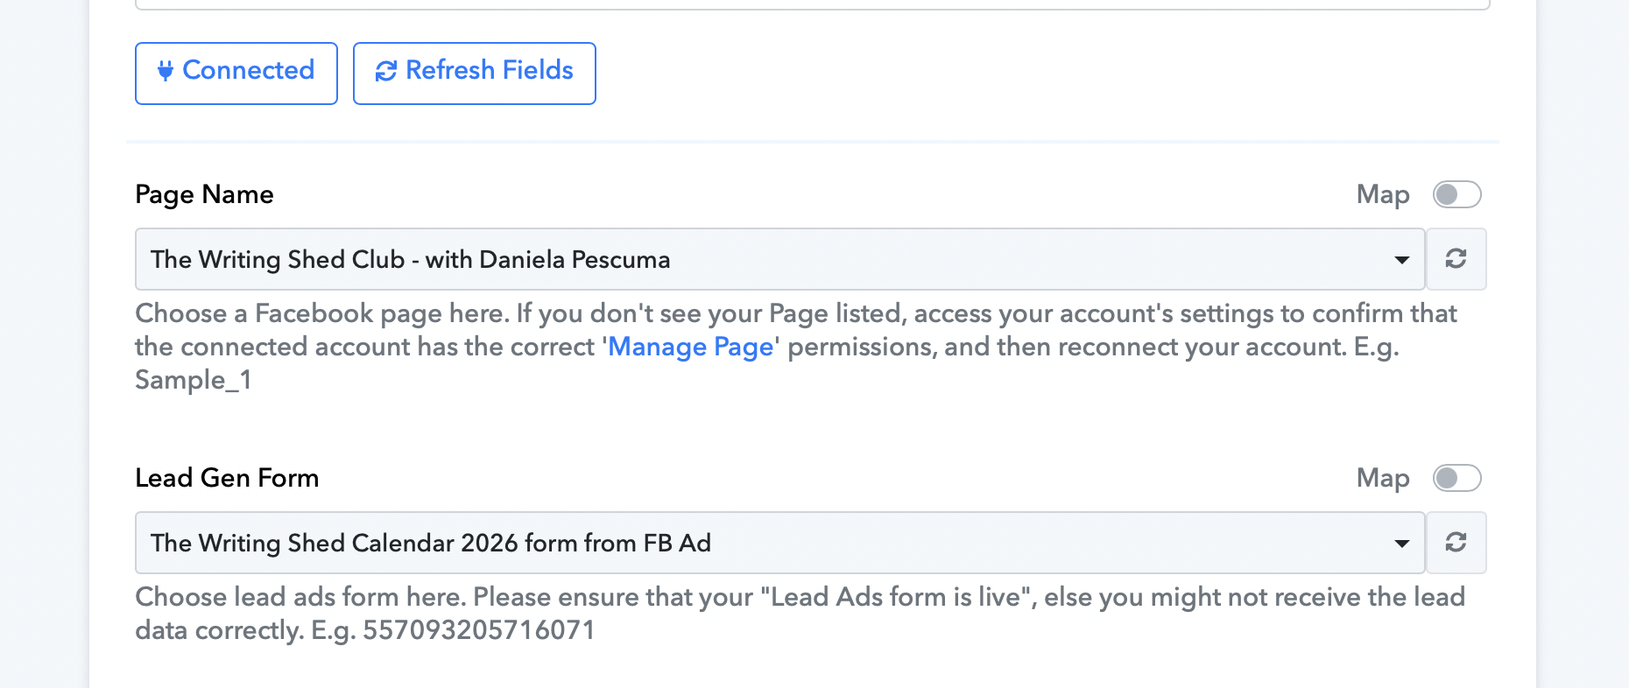1629x688 pixels.
Task: Reload the Page Name options list
Action: [1456, 259]
